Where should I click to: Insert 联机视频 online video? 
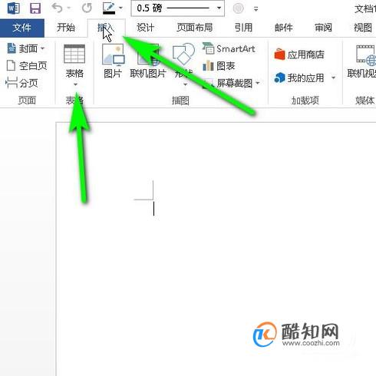[x=361, y=61]
